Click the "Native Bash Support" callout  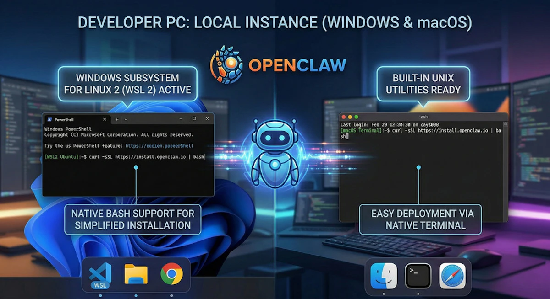pos(133,219)
